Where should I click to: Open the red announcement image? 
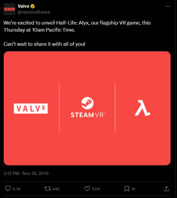click(87, 108)
